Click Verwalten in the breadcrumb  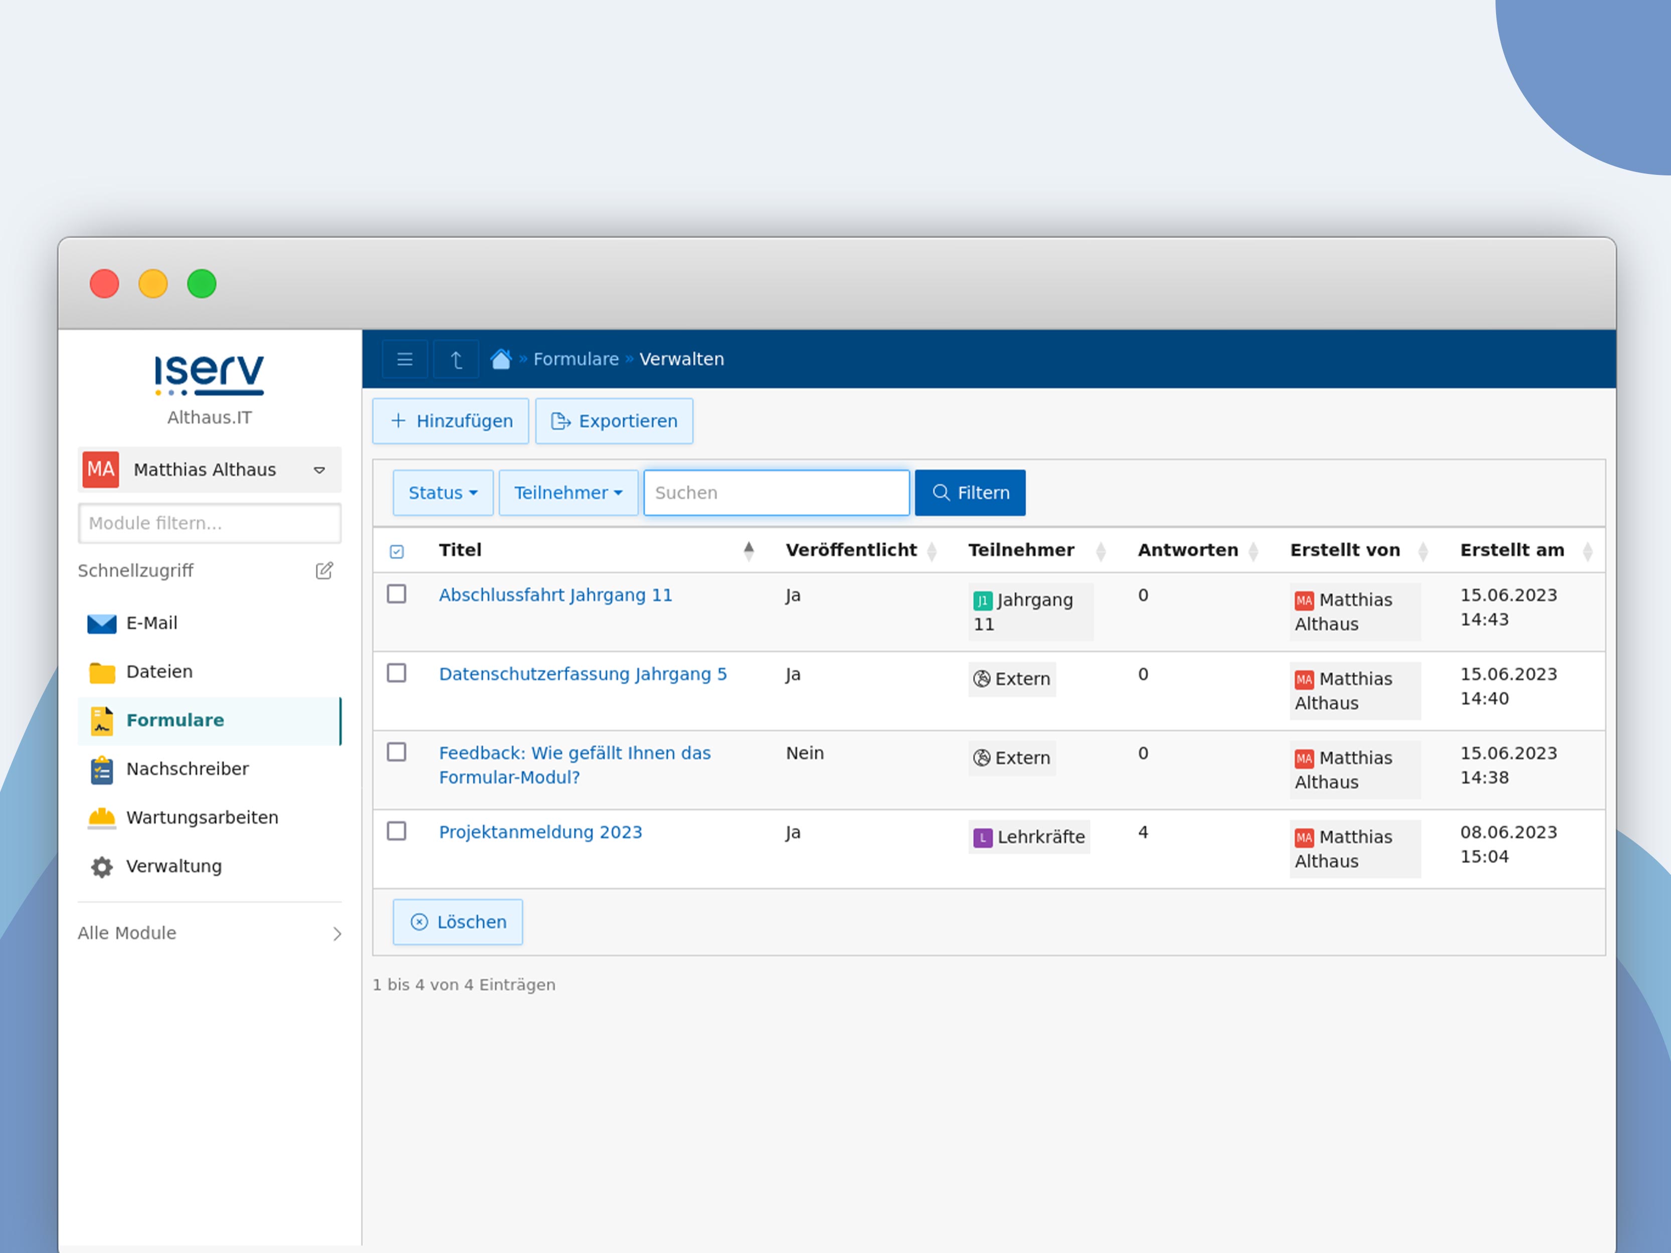coord(681,359)
